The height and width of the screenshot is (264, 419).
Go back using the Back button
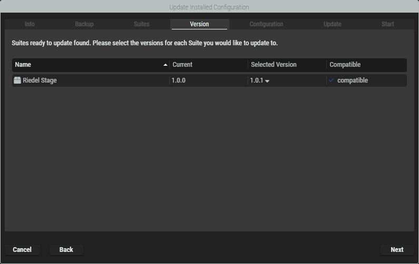pyautogui.click(x=66, y=250)
